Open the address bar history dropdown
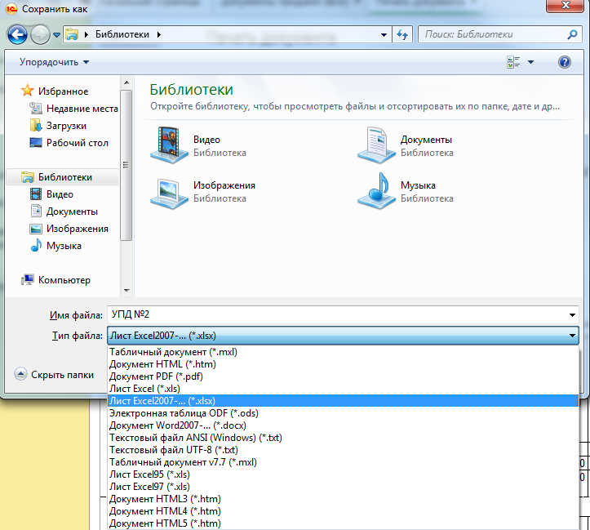The image size is (590, 530). click(x=384, y=35)
